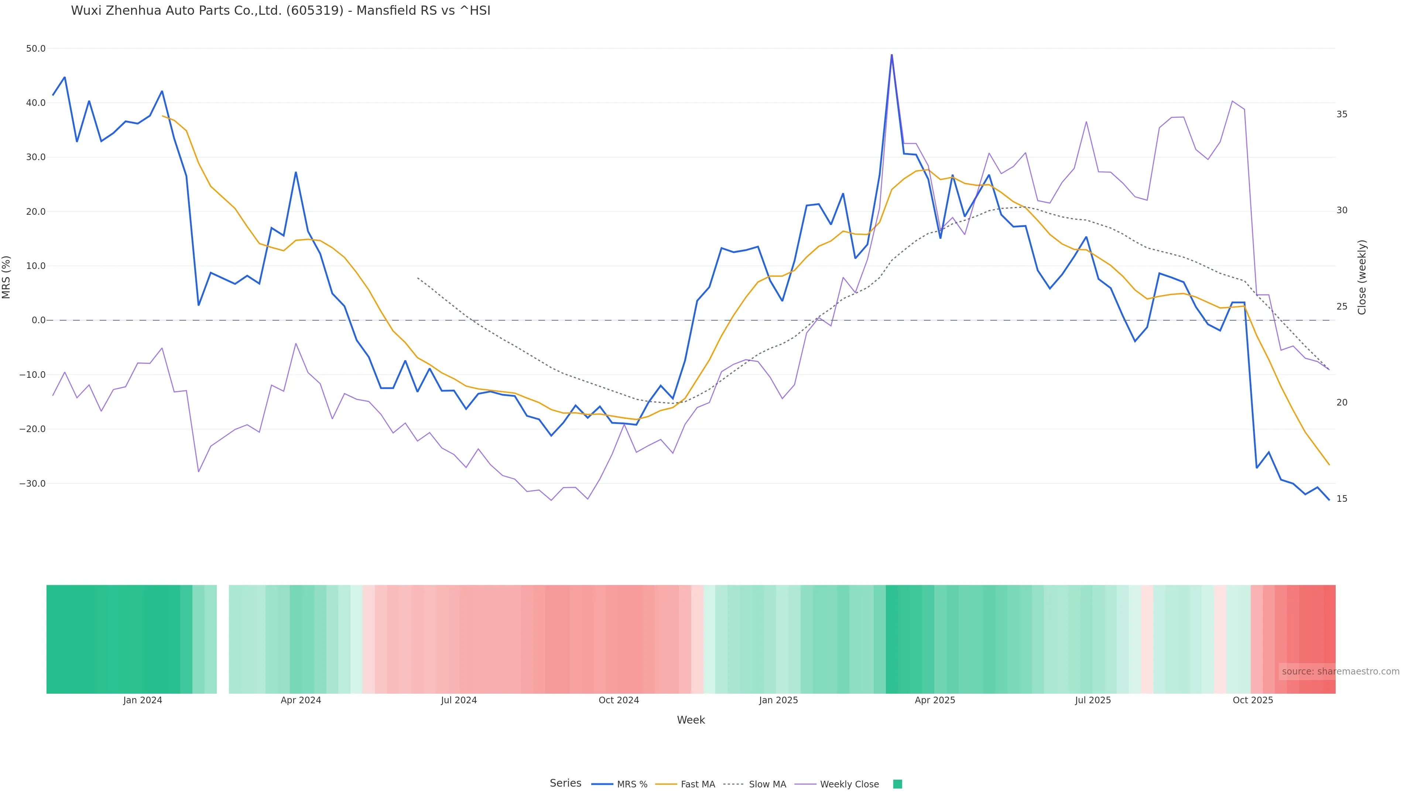Click the orange Fast MA legend line icon
This screenshot has height=797, width=1418.
666,784
